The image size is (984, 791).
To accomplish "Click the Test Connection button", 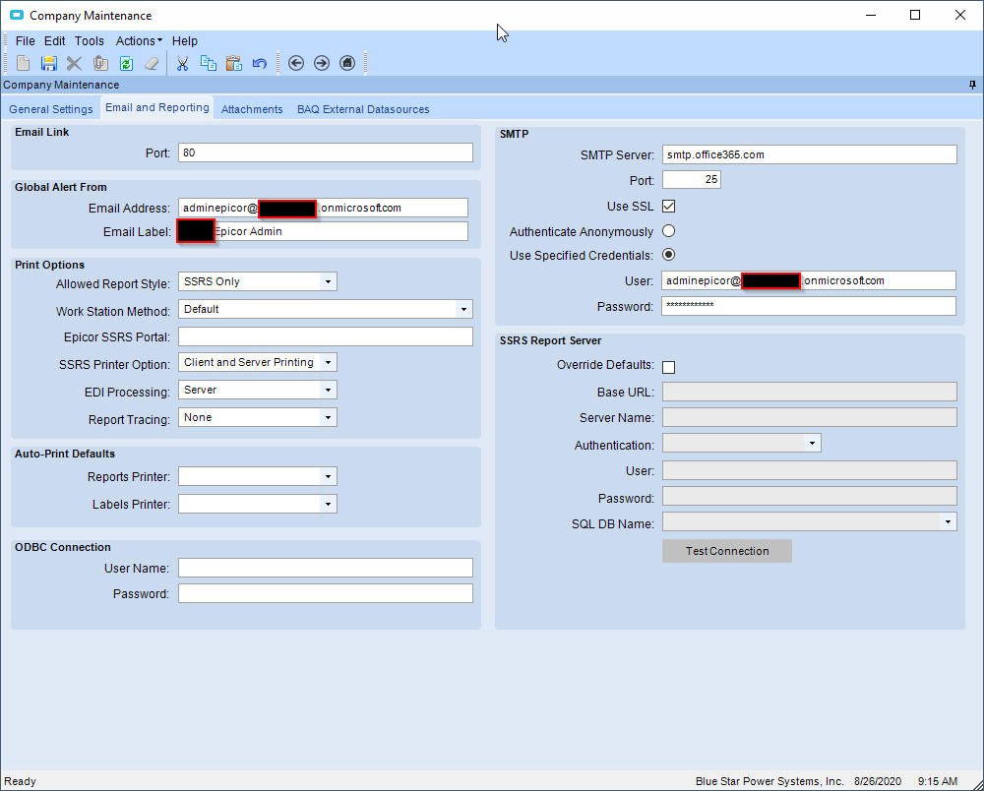I will tap(726, 550).
